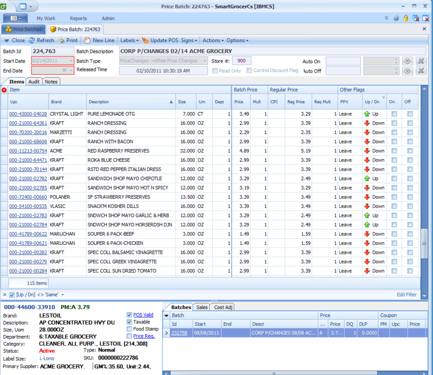433x375 pixels.
Task: Click the Auto Off clock button
Action: 407,71
